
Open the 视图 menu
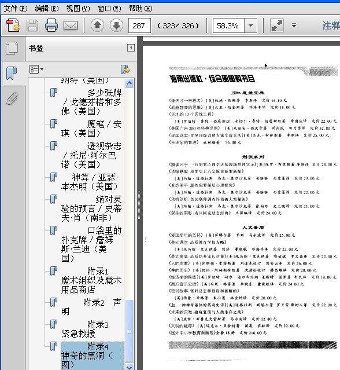pos(77,9)
